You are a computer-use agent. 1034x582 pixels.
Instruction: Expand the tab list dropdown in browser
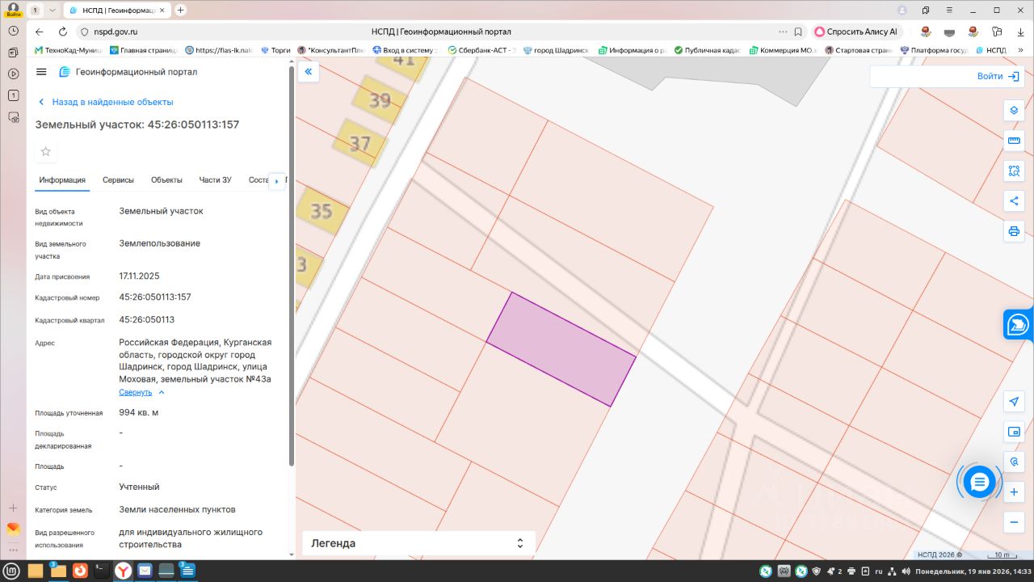coord(53,10)
